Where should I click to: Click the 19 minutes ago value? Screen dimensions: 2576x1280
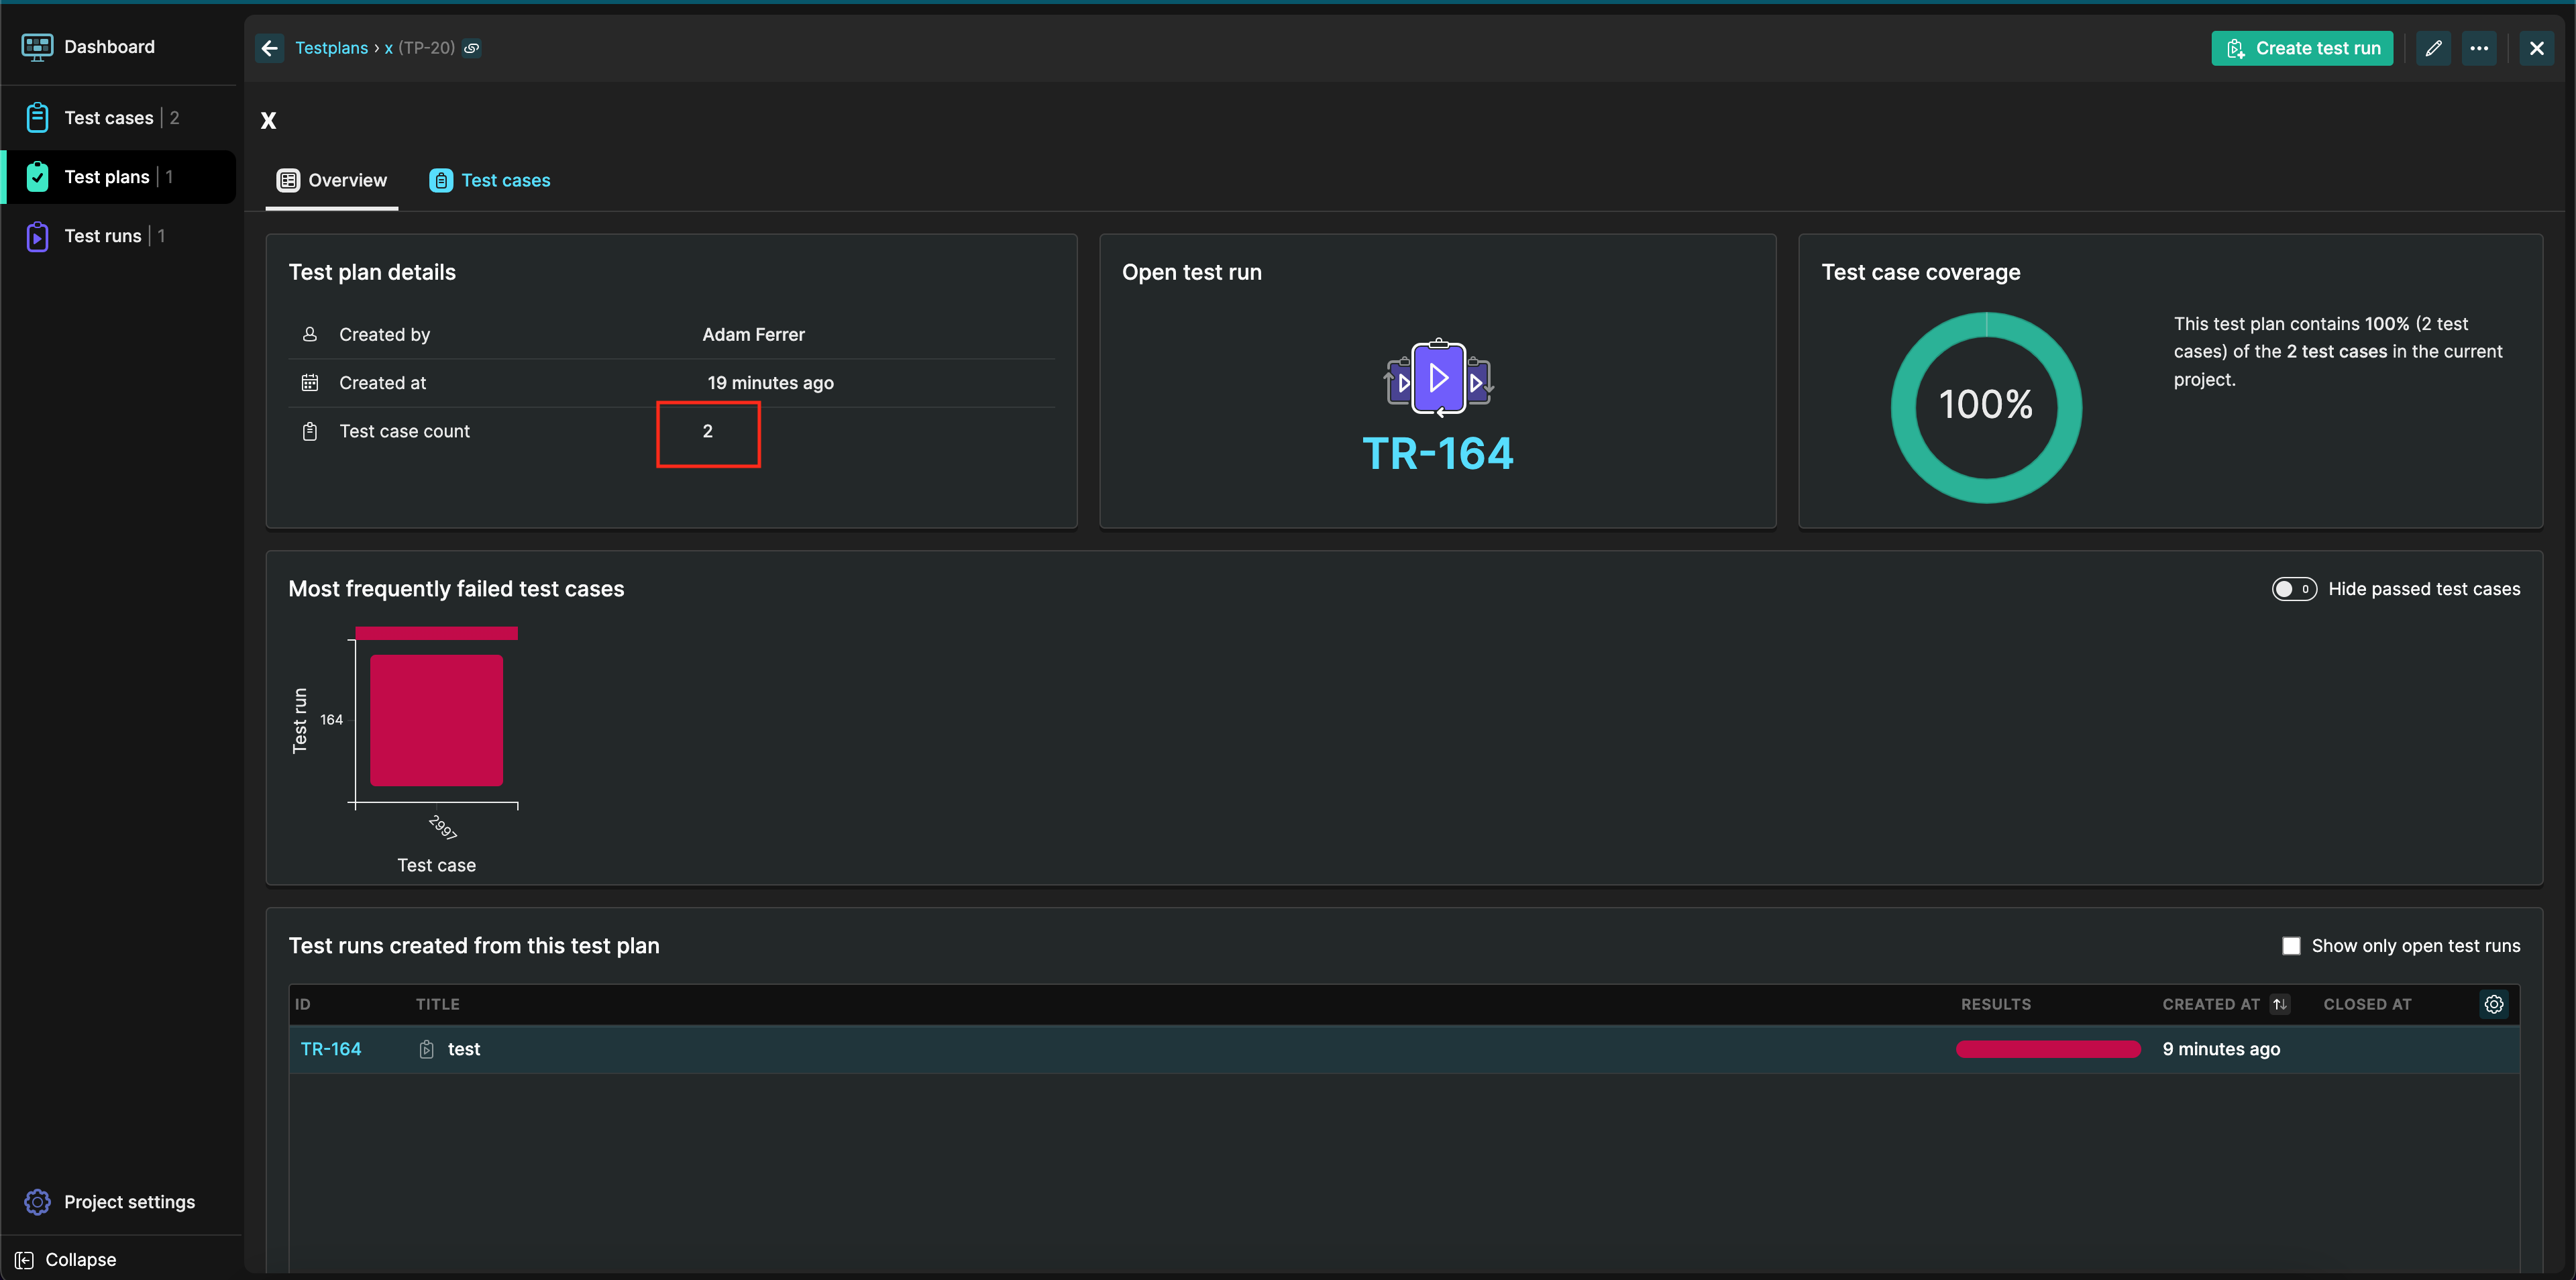pyautogui.click(x=770, y=382)
